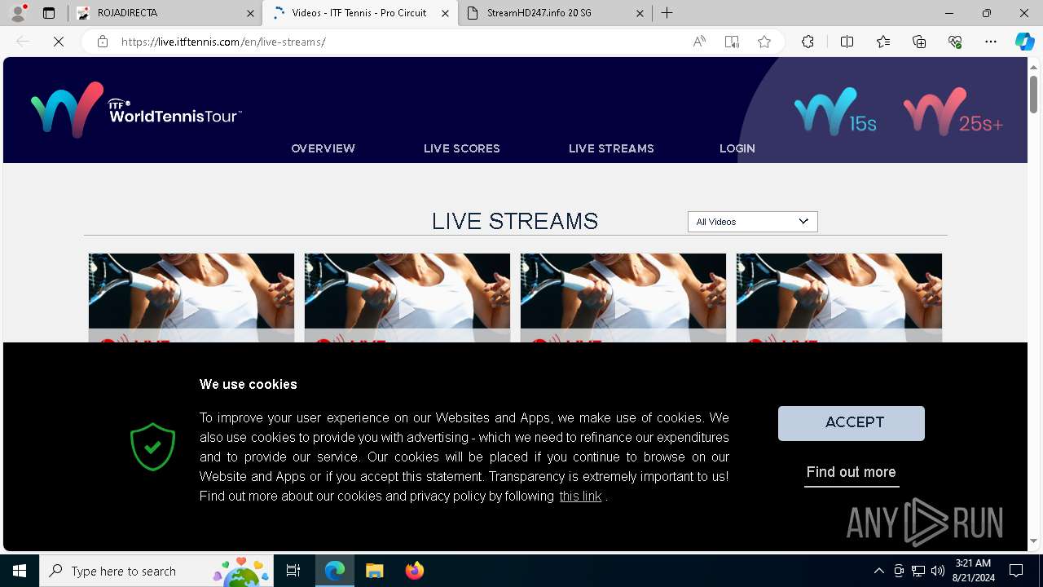
Task: Add page to favorites star
Action: tap(764, 42)
